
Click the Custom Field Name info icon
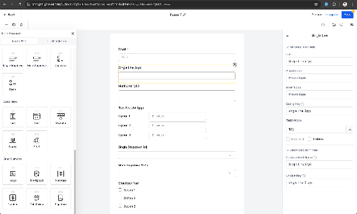coord(315,157)
